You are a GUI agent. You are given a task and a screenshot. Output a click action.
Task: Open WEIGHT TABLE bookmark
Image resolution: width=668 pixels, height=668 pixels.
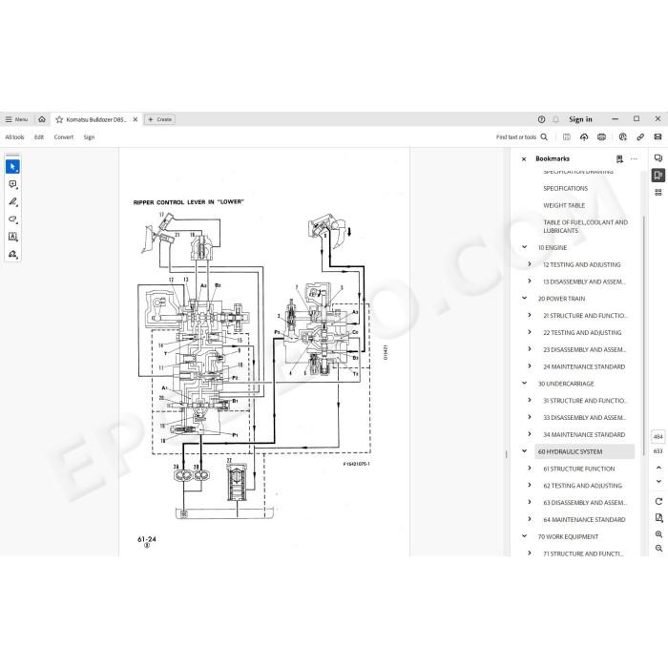(564, 205)
